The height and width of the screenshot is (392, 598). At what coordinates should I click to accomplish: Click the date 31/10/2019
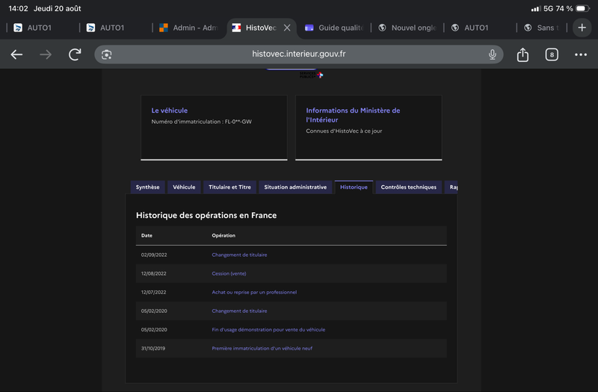[x=153, y=348]
